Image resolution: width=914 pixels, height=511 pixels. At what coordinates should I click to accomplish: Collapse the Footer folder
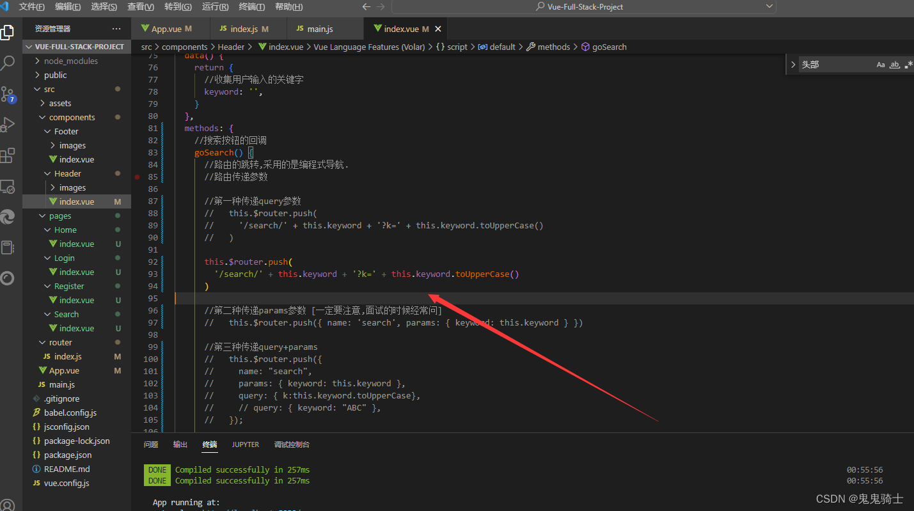(77, 131)
